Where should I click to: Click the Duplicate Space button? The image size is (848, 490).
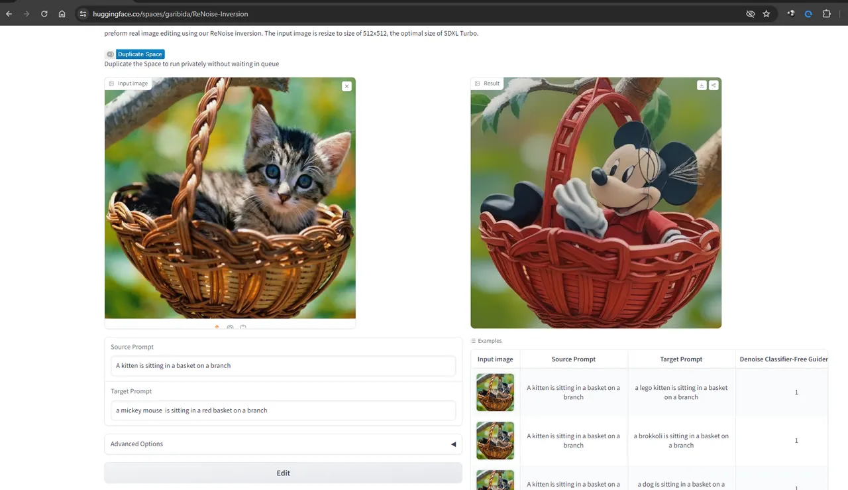[x=140, y=54]
